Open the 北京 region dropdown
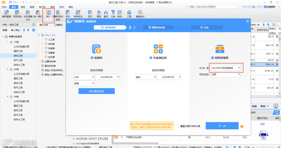This screenshot has width=281, height=148. (x=84, y=77)
